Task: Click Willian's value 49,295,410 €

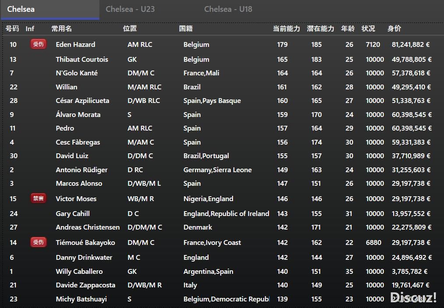Action: coord(412,87)
